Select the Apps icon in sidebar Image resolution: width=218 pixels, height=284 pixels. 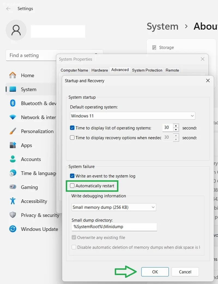click(13, 145)
